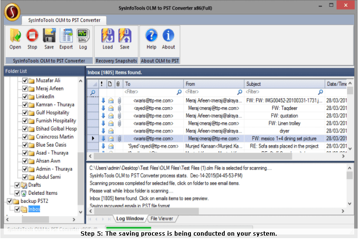Click the SysInfoTools application logo button
Image resolution: width=358 pixels, height=239 pixels.
(12, 12)
